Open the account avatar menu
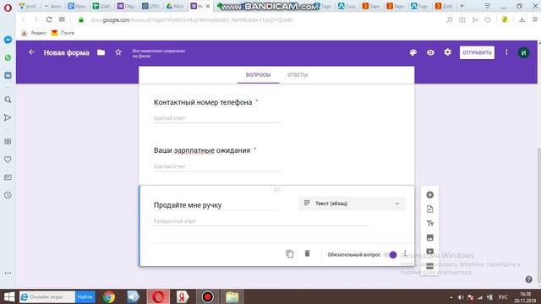The image size is (541, 304). (x=523, y=52)
